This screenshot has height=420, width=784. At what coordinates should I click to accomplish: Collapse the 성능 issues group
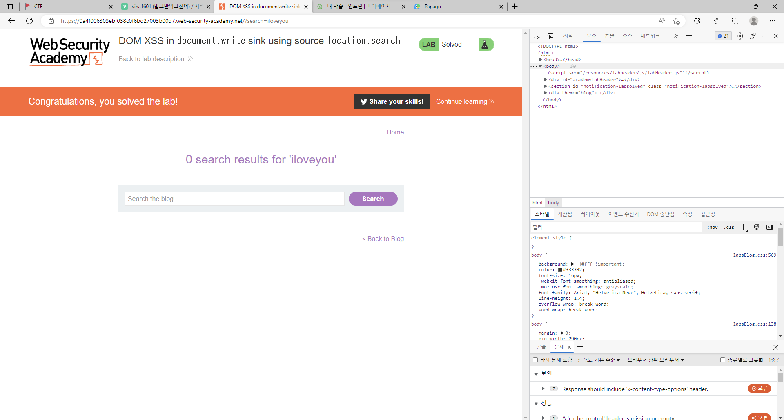pos(536,404)
